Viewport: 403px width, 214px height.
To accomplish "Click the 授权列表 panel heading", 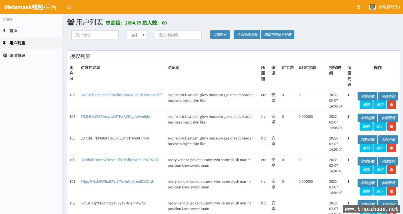I will (x=80, y=56).
